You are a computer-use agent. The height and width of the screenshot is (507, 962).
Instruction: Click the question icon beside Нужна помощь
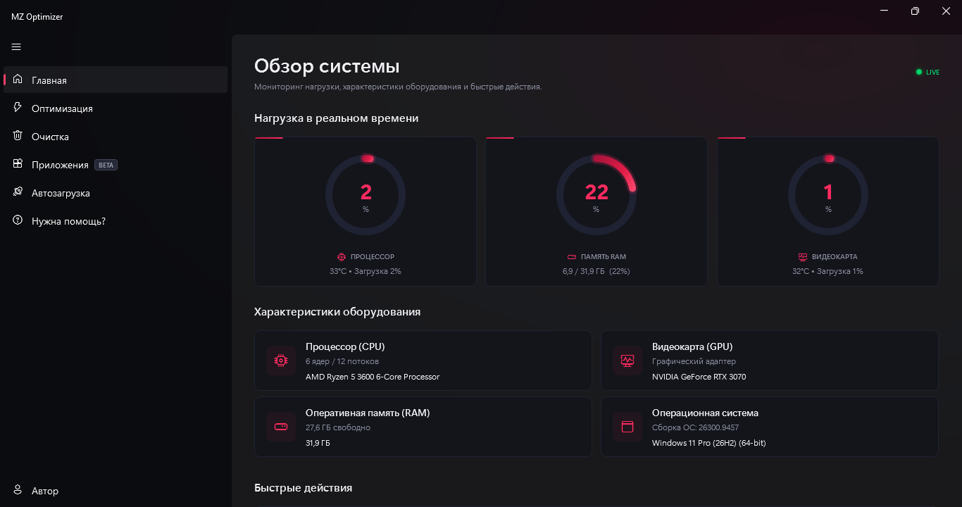[x=18, y=220]
